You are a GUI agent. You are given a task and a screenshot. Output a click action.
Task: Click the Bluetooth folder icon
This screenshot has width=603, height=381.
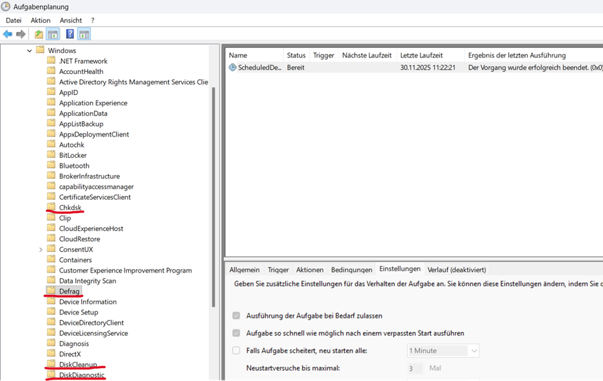coord(51,165)
